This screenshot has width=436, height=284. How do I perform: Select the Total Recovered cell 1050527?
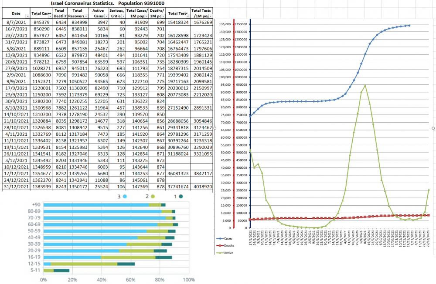pyautogui.click(x=78, y=81)
